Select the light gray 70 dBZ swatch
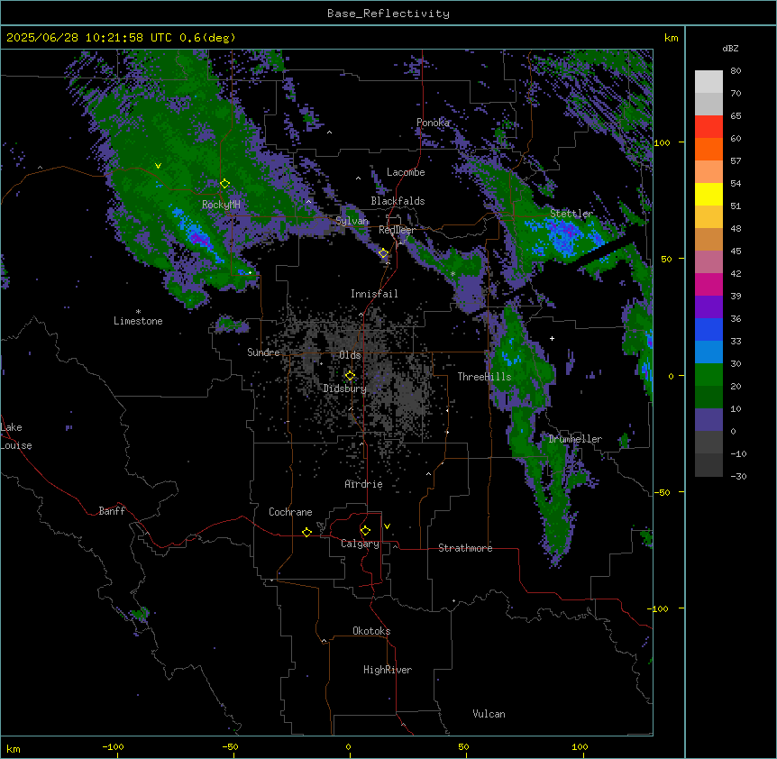The width and height of the screenshot is (777, 759). pos(708,82)
